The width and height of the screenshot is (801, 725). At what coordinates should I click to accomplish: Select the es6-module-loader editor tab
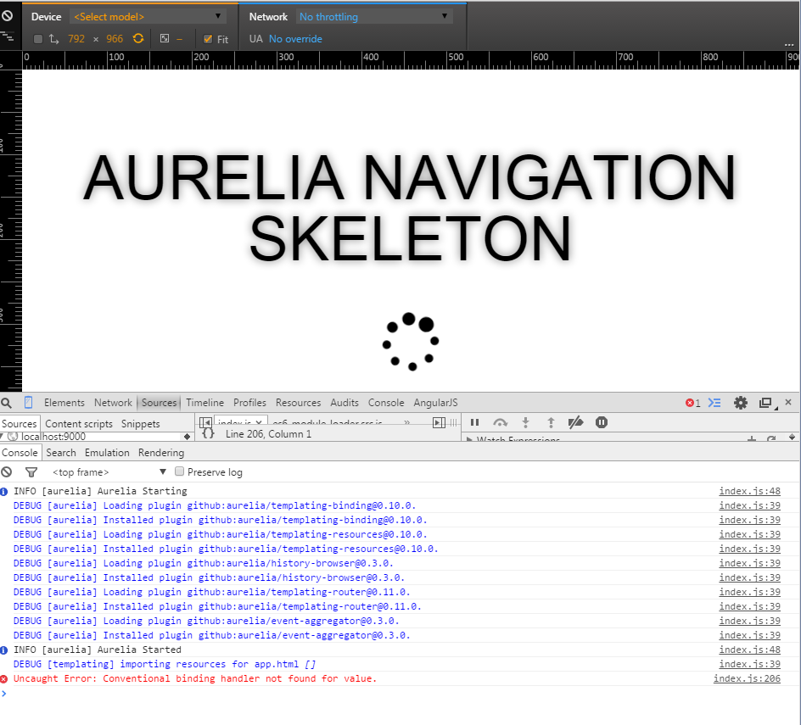328,423
